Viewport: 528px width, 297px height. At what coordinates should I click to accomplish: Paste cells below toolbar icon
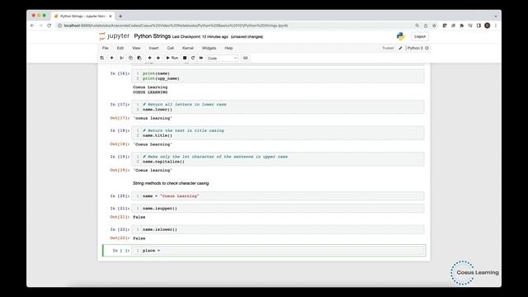pos(139,58)
